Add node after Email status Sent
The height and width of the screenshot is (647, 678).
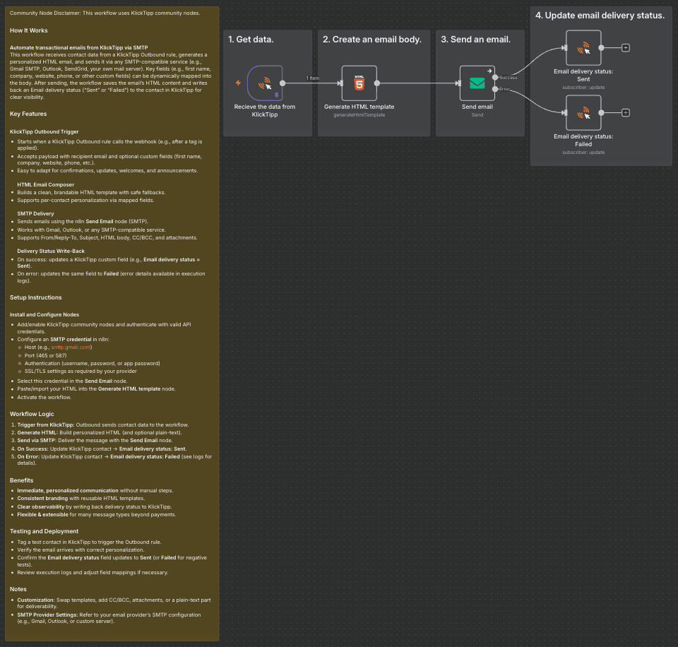pos(626,48)
